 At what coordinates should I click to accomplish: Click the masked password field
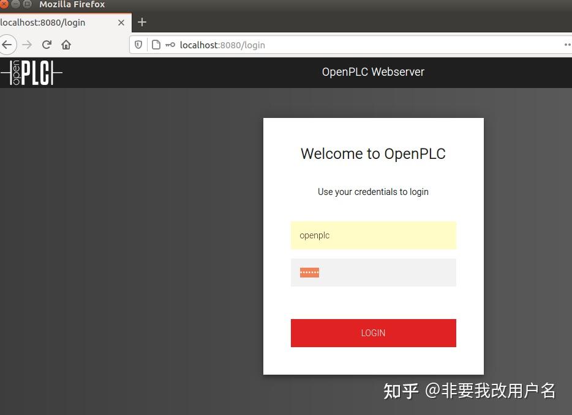[373, 272]
